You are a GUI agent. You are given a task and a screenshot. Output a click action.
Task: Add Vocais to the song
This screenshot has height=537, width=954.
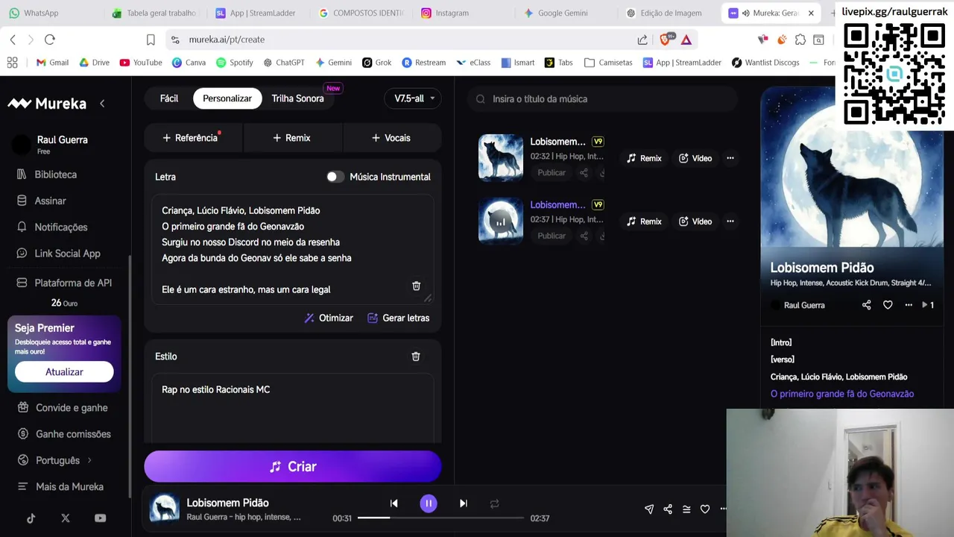coord(391,138)
